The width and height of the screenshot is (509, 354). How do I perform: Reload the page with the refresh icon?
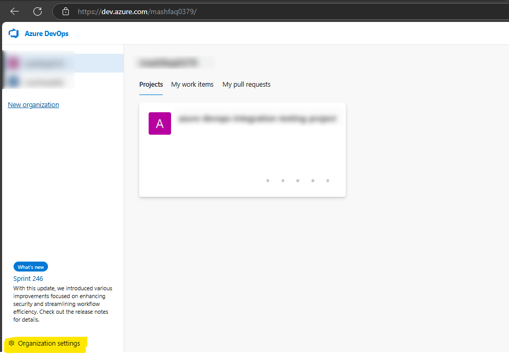coord(38,11)
